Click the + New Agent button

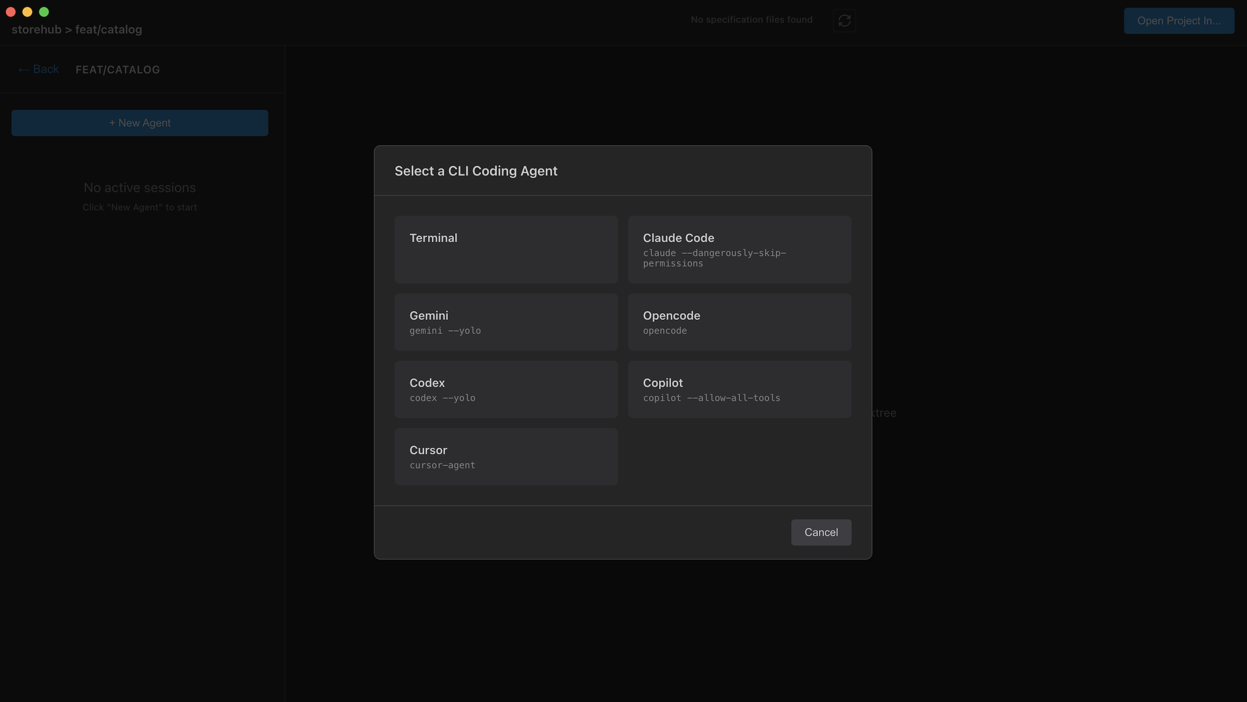(140, 123)
